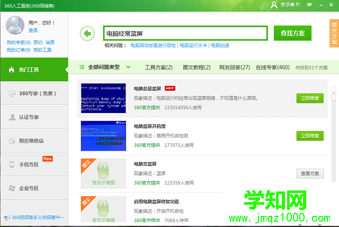339x227 pixels.
Task: Click the 215014056人使用 usage count
Action: pyautogui.click(x=183, y=108)
